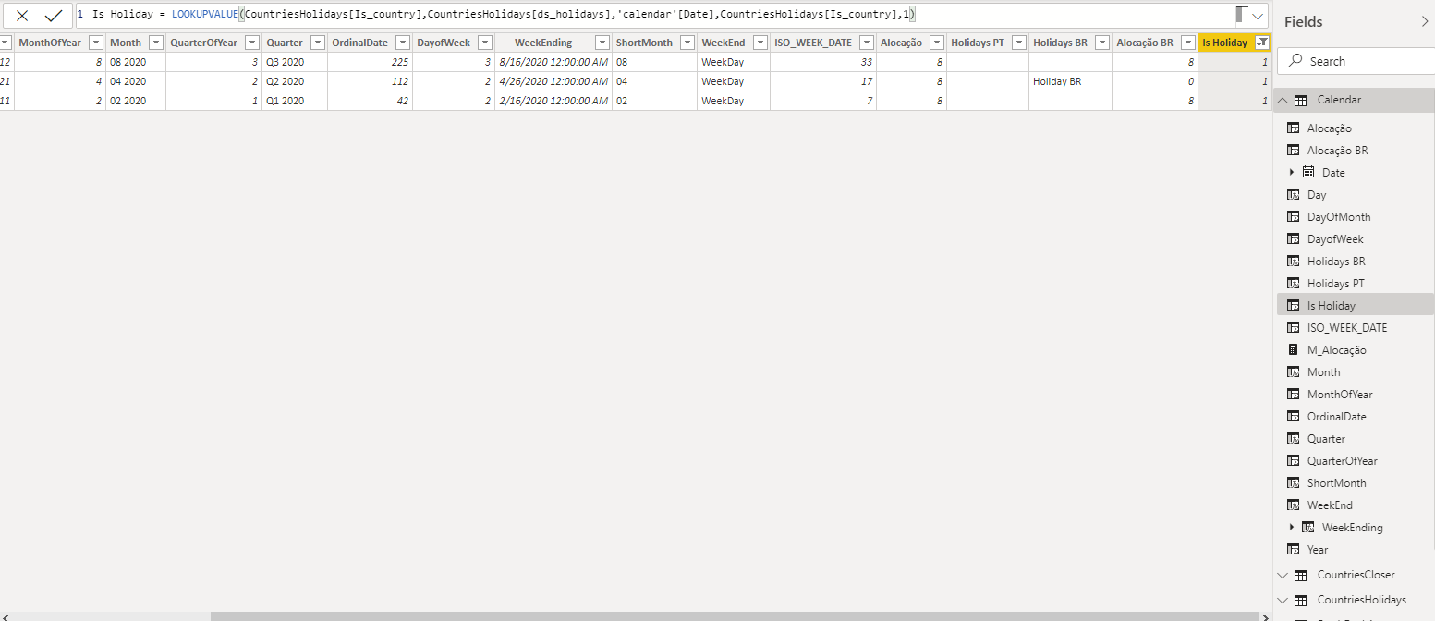Screen dimensions: 1435x621
Task: Select the Holidays PT field in list
Action: (1335, 284)
